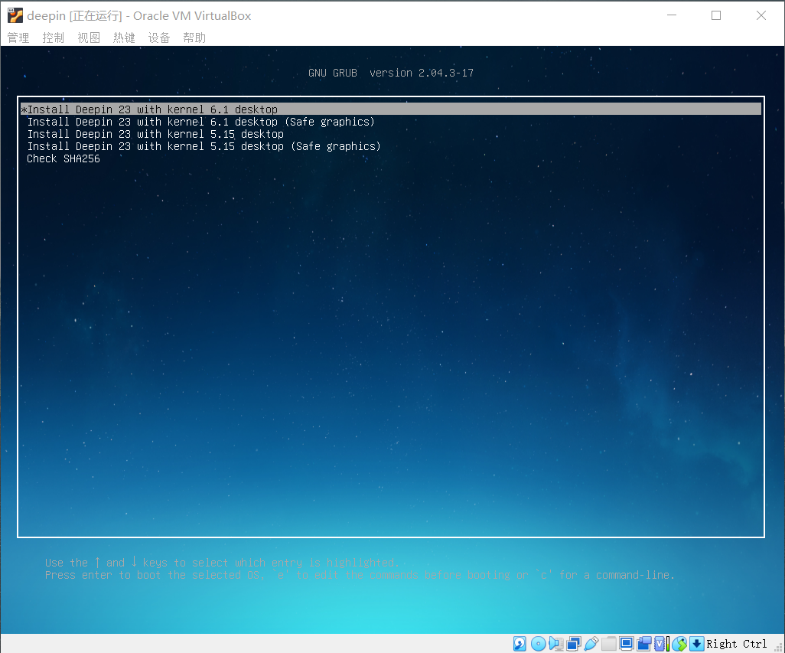Click the audio status icon
This screenshot has height=653, width=785.
click(x=555, y=644)
